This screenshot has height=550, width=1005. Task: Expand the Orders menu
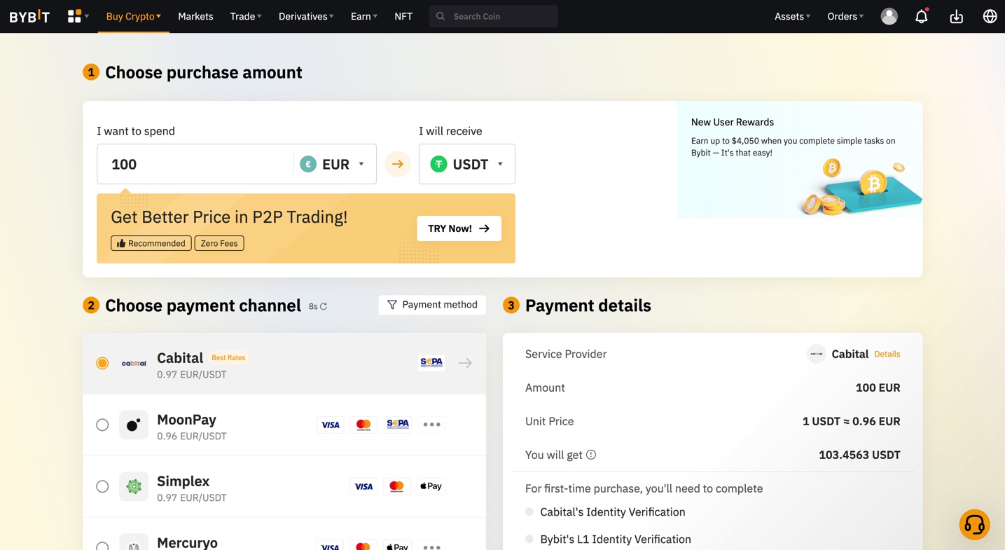[x=845, y=16]
